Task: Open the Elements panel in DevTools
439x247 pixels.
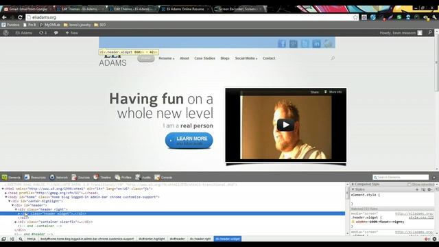Action: coord(11,177)
